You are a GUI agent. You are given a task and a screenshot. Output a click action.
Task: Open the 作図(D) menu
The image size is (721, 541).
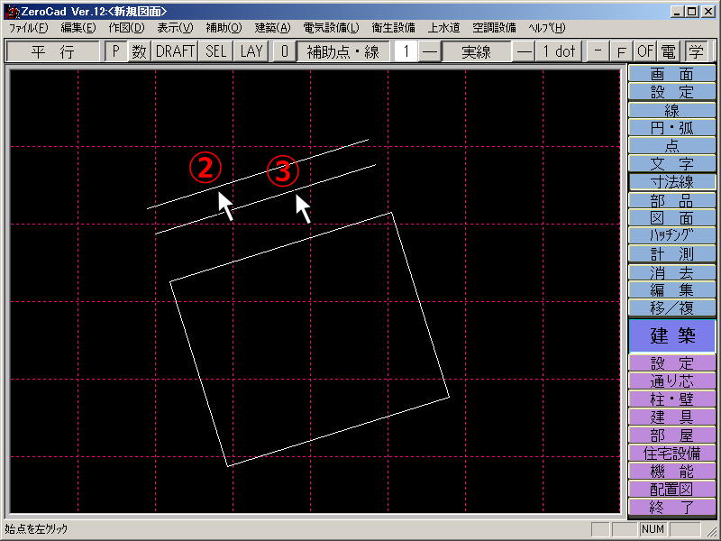pyautogui.click(x=126, y=28)
